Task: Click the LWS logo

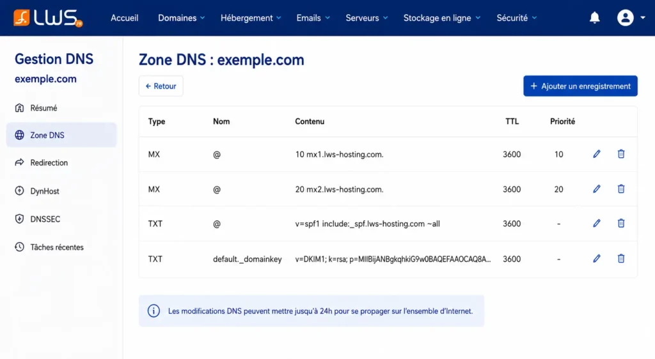Action: [48, 18]
